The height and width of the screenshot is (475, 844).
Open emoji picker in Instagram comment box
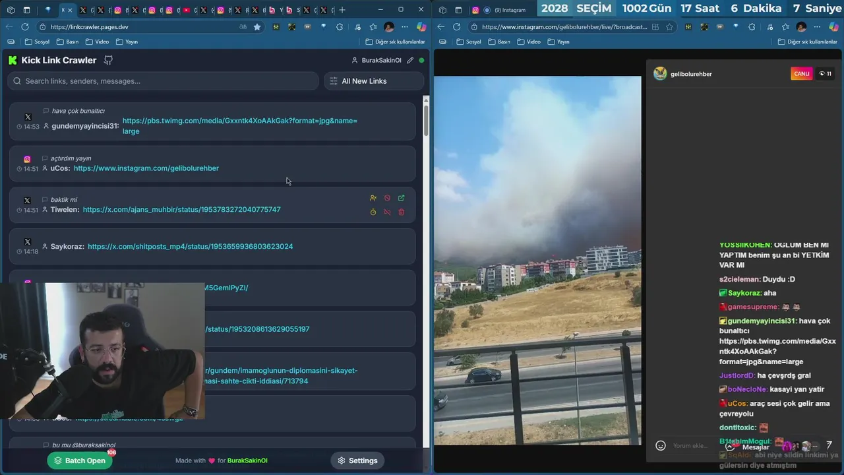[660, 445]
